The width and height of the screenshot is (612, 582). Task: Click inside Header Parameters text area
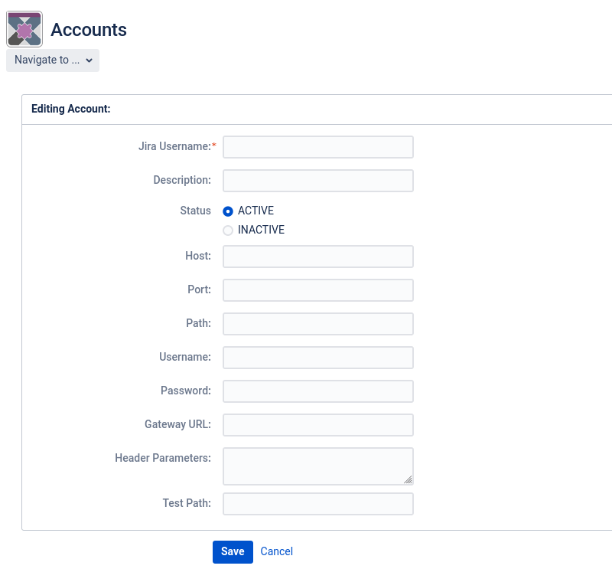318,466
